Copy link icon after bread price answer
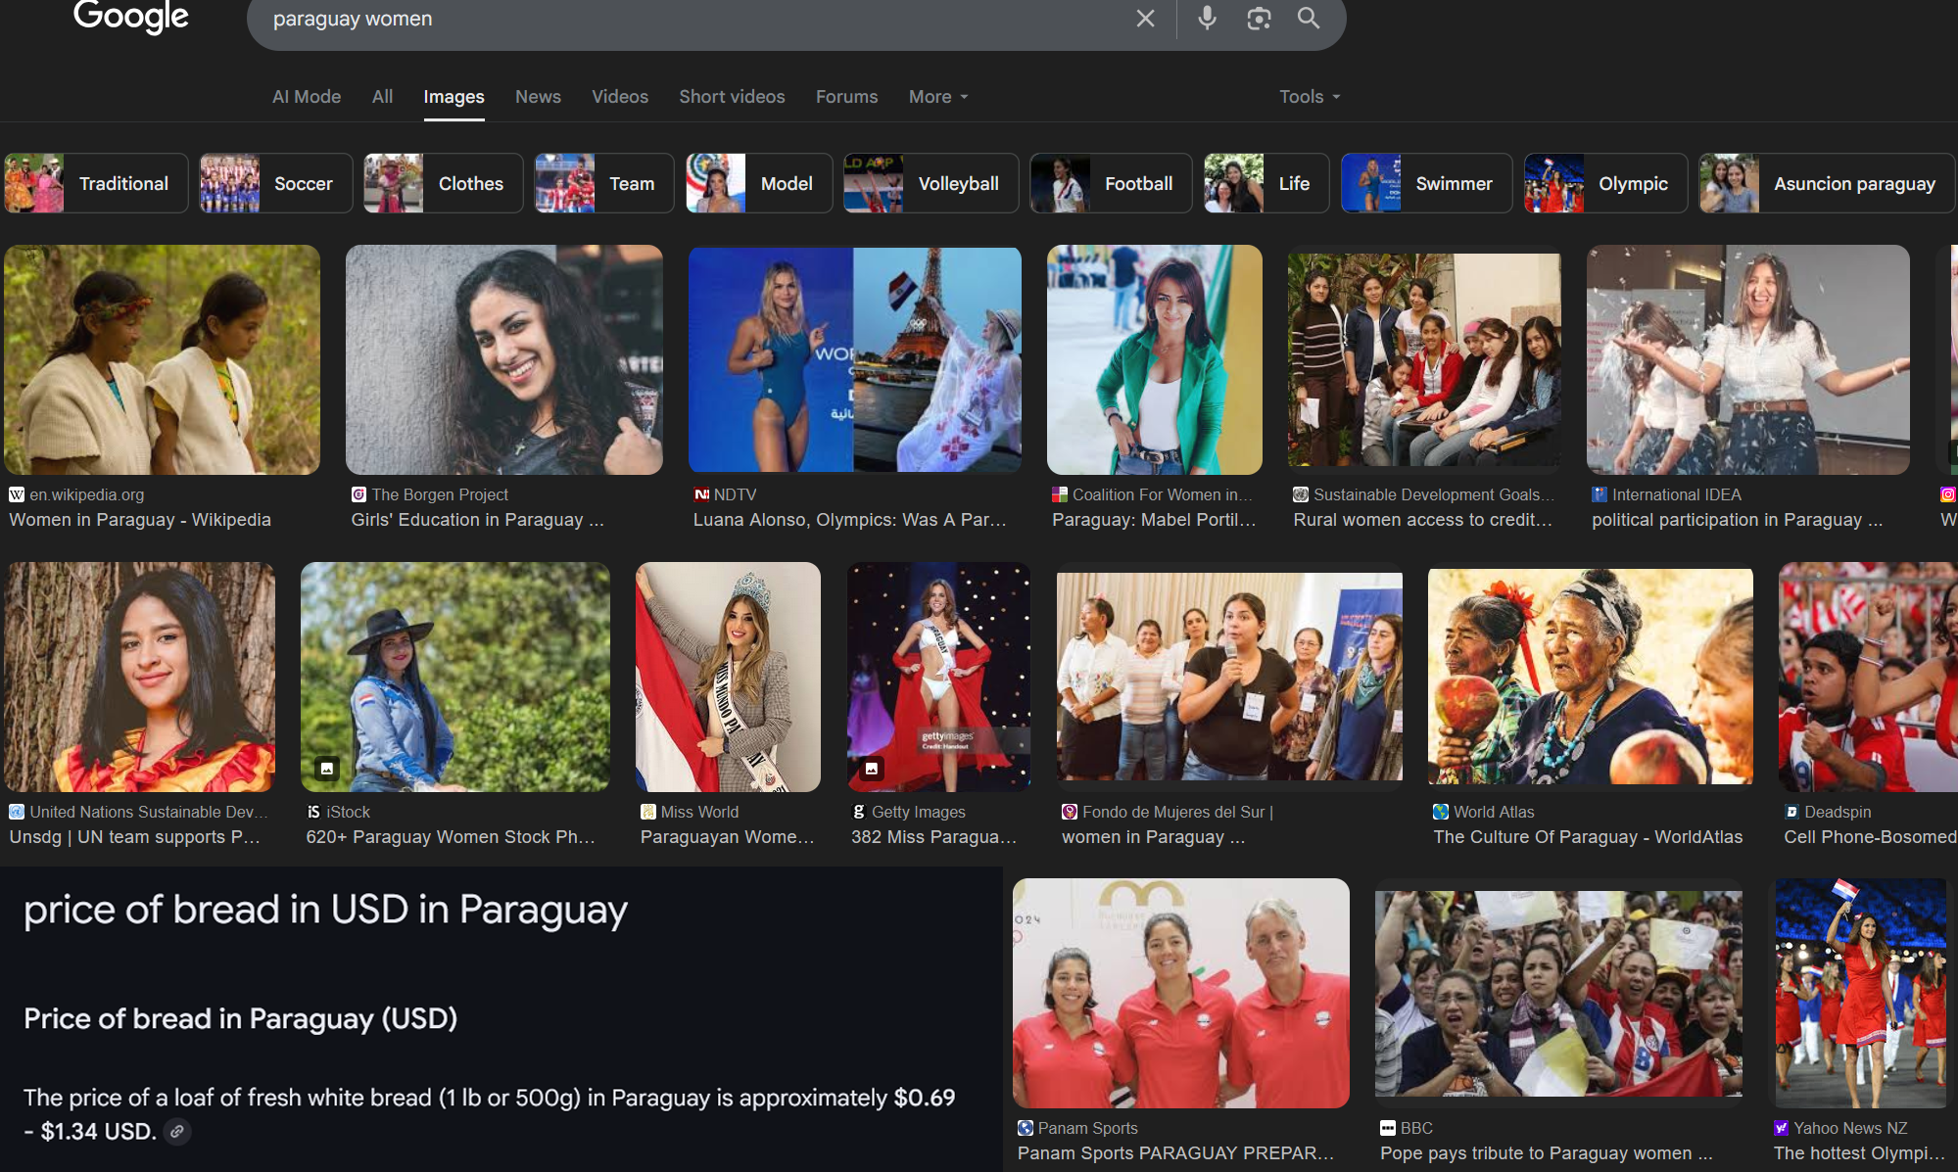 [177, 1132]
